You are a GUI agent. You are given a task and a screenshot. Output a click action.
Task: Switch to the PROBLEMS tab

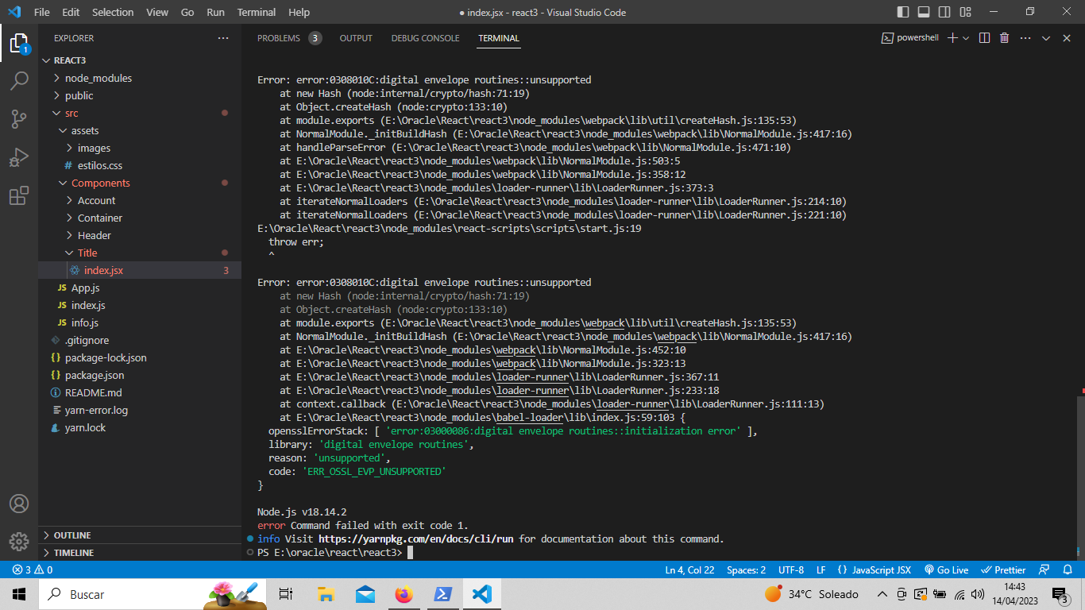pyautogui.click(x=279, y=38)
